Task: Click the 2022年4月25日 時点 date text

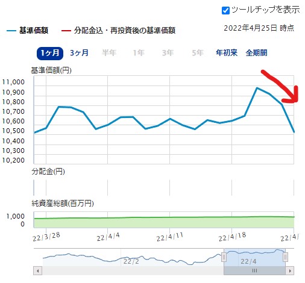Action: pyautogui.click(x=259, y=28)
